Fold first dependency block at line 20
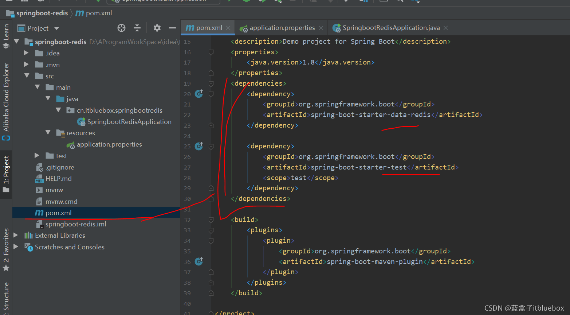 [211, 94]
